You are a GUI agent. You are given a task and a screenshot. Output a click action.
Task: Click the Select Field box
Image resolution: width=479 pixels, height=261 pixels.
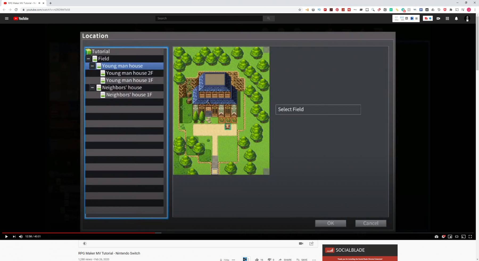pyautogui.click(x=318, y=110)
